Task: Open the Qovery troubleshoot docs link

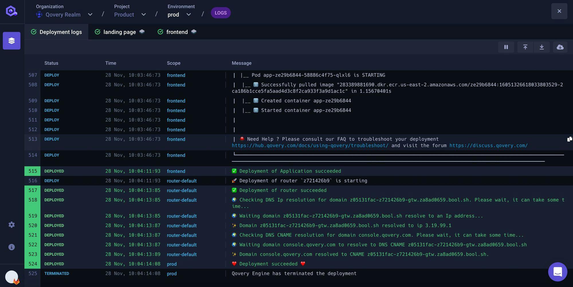Action: tap(310, 146)
